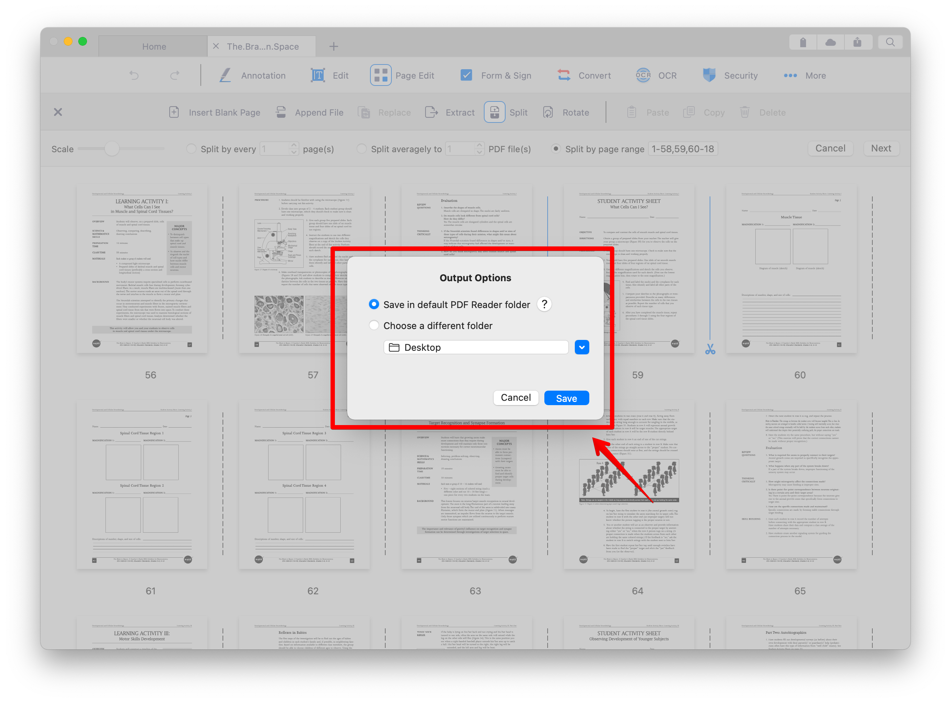
Task: Show More toolbar options
Action: click(x=805, y=75)
